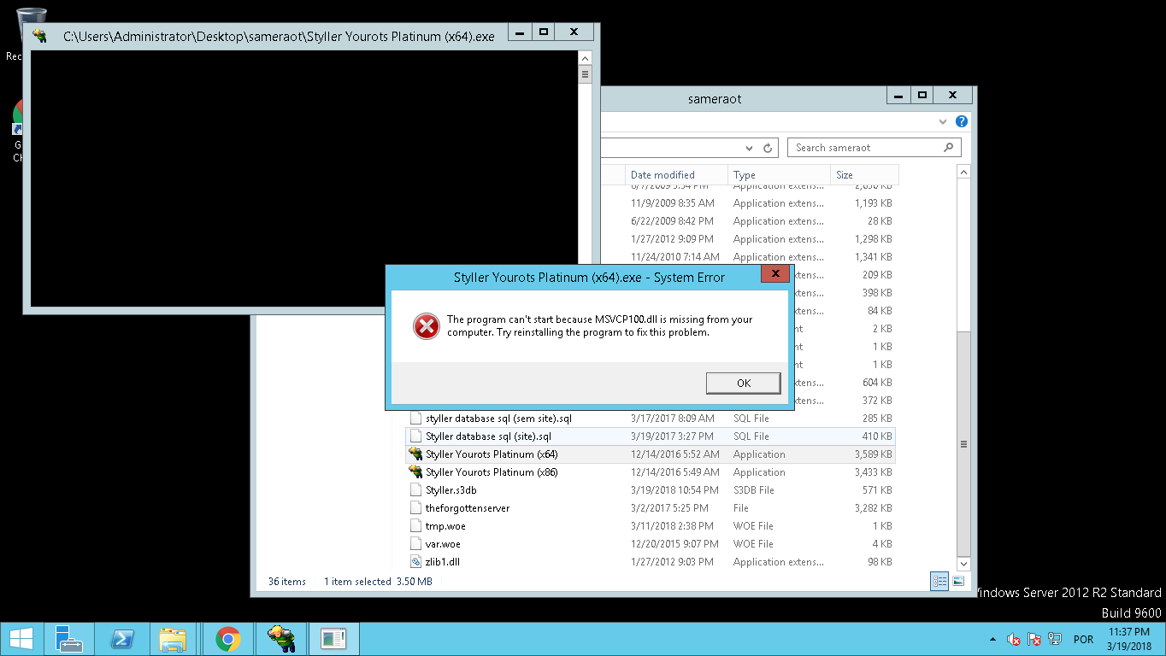Sort files by Size column

click(x=864, y=174)
